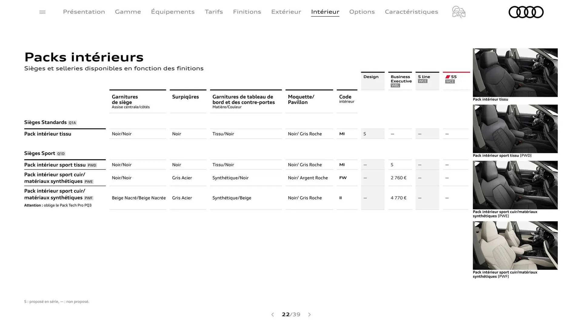View the PWE sport cuir interior image
Viewport: 582px width, 327px height.
[x=515, y=185]
